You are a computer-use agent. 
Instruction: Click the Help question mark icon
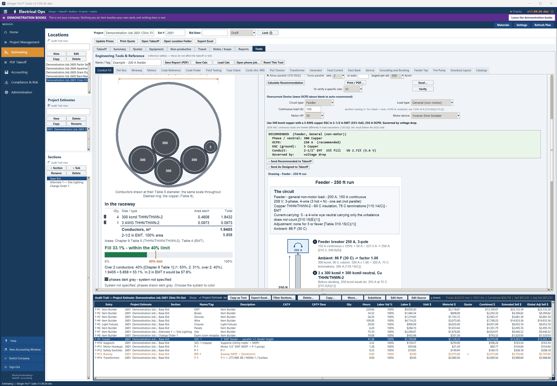(x=6, y=341)
